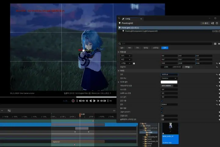Step forward one frame
Viewport: 220px width, 147px height.
tap(98, 101)
